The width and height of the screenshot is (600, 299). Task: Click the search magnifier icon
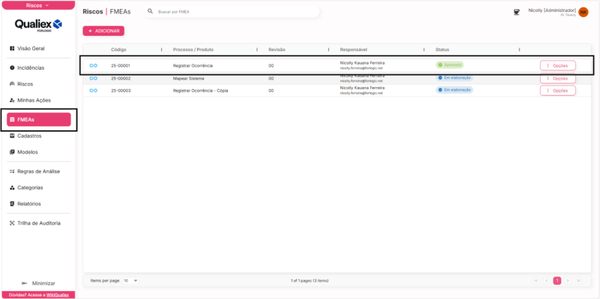[150, 12]
